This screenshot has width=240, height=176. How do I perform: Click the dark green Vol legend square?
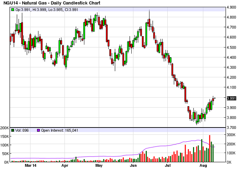pos(13,130)
